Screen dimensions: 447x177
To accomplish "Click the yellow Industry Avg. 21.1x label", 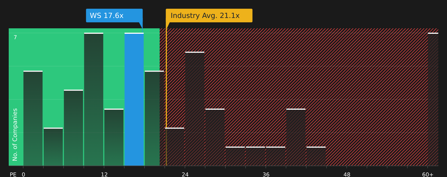I will point(209,16).
